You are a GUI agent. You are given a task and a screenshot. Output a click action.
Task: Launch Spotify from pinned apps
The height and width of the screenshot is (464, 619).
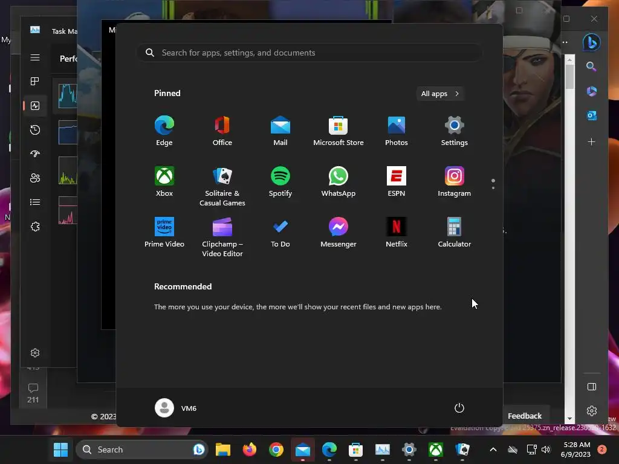click(280, 182)
